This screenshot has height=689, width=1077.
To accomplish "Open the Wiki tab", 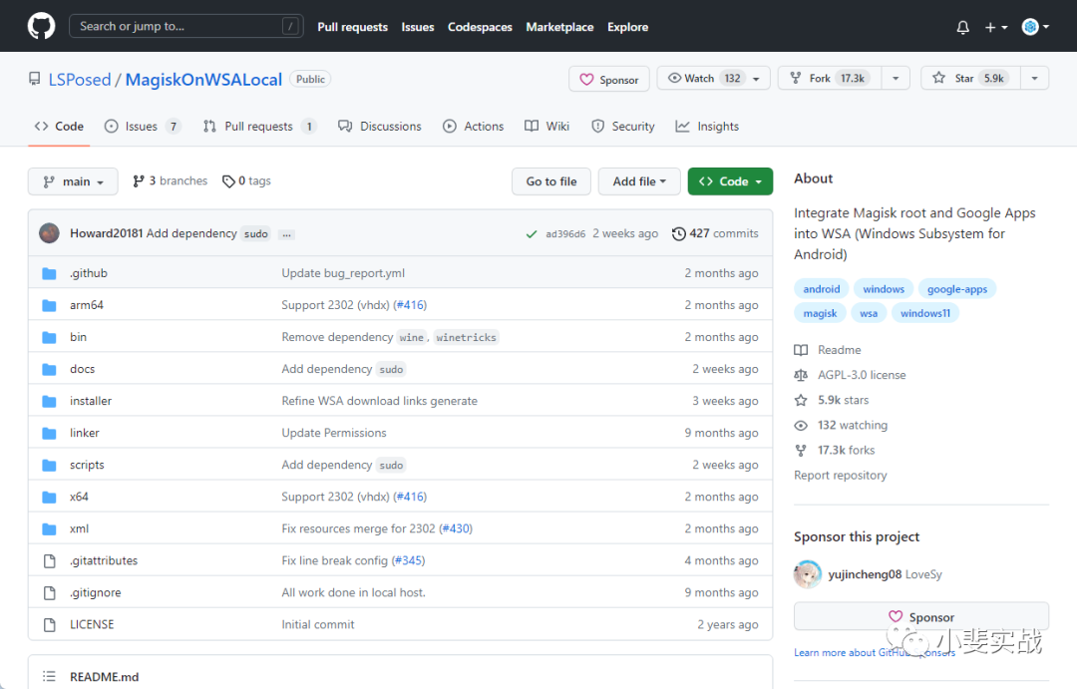I will pos(546,127).
